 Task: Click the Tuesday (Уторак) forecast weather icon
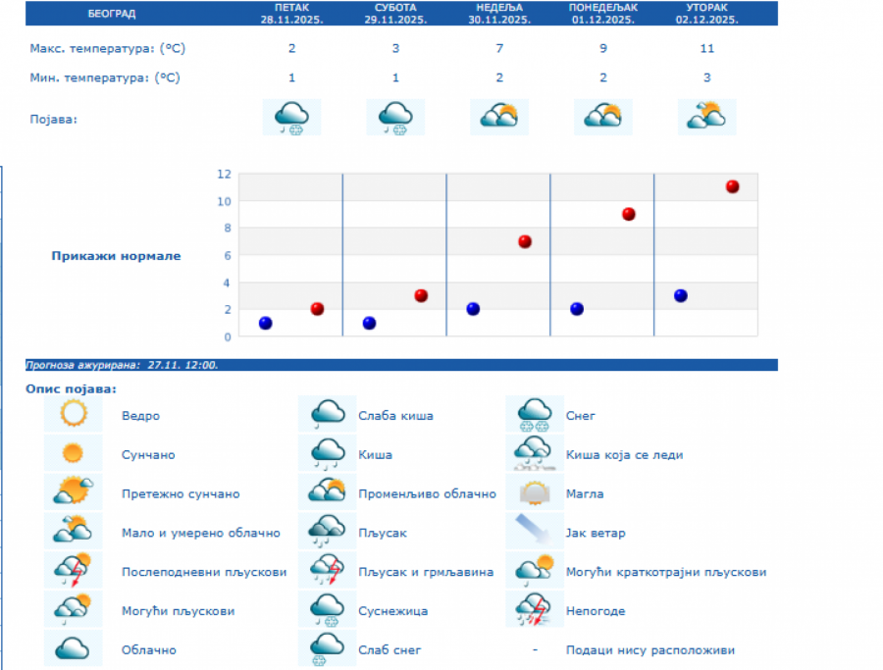pos(706,118)
